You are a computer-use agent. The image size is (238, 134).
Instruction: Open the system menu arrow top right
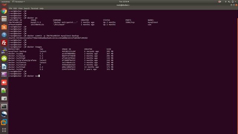(x=236, y=1)
